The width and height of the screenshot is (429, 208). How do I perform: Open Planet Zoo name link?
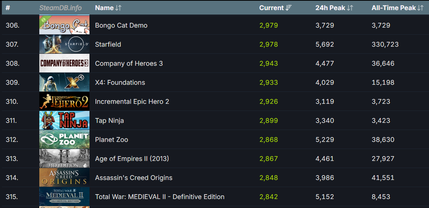pos(111,140)
